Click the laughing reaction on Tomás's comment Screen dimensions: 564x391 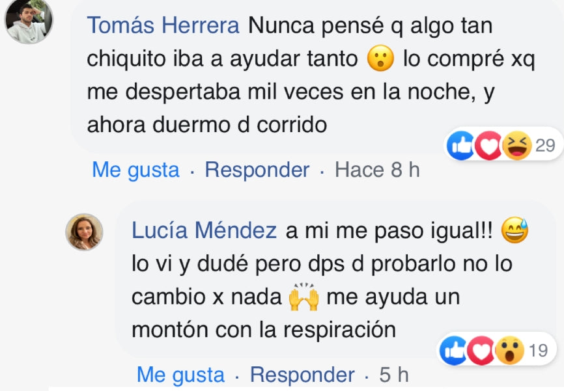[517, 146]
